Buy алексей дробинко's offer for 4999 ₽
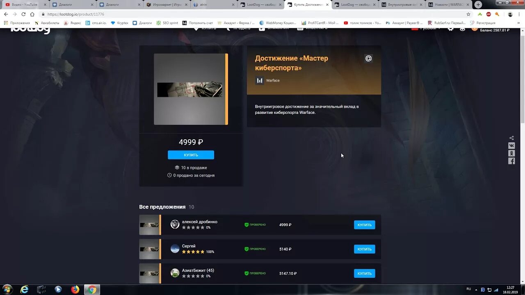 point(364,225)
